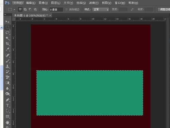The image size is (170, 128).
Task: Click the Subtract from Selection icon
Action: tap(30, 9)
